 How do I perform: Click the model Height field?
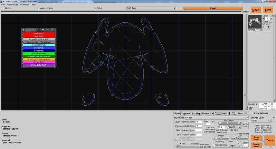(x=267, y=24)
